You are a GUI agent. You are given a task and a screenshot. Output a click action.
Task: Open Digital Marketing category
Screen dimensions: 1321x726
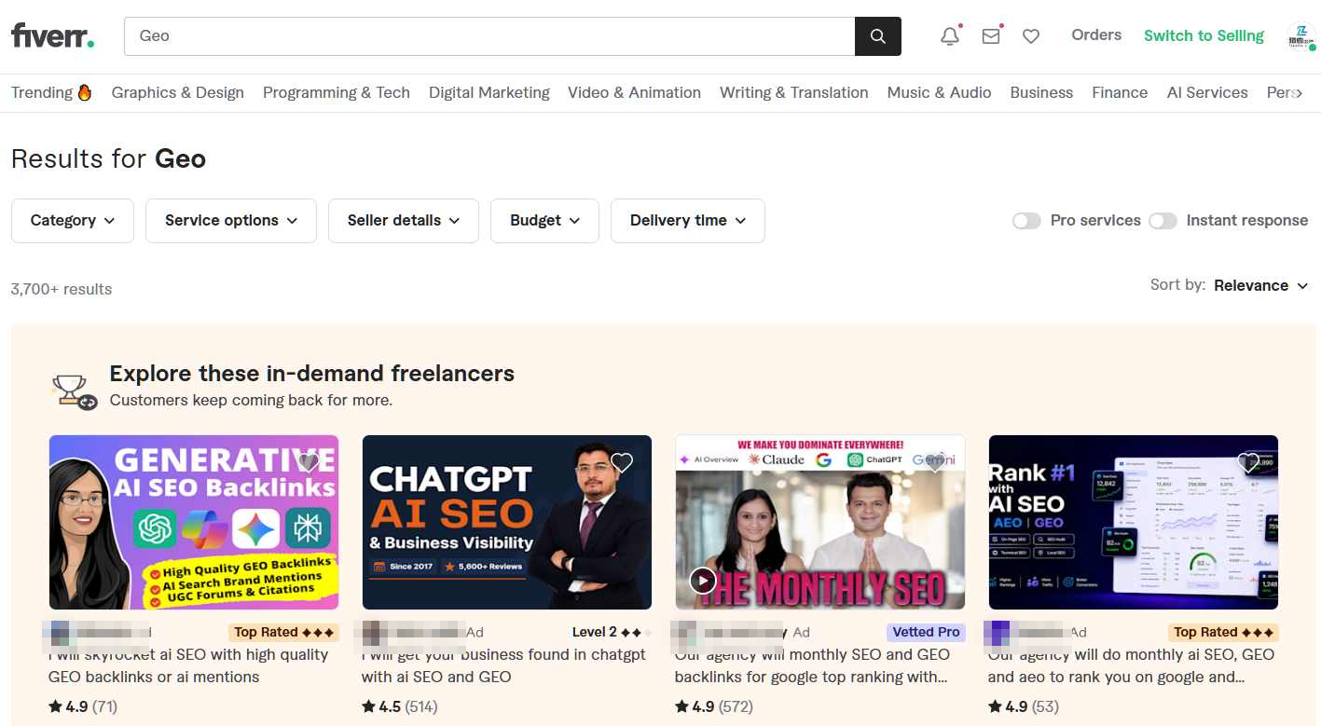point(489,92)
